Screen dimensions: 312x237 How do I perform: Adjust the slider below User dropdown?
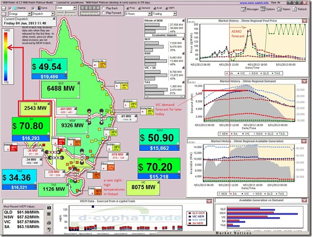(x=66, y=13)
